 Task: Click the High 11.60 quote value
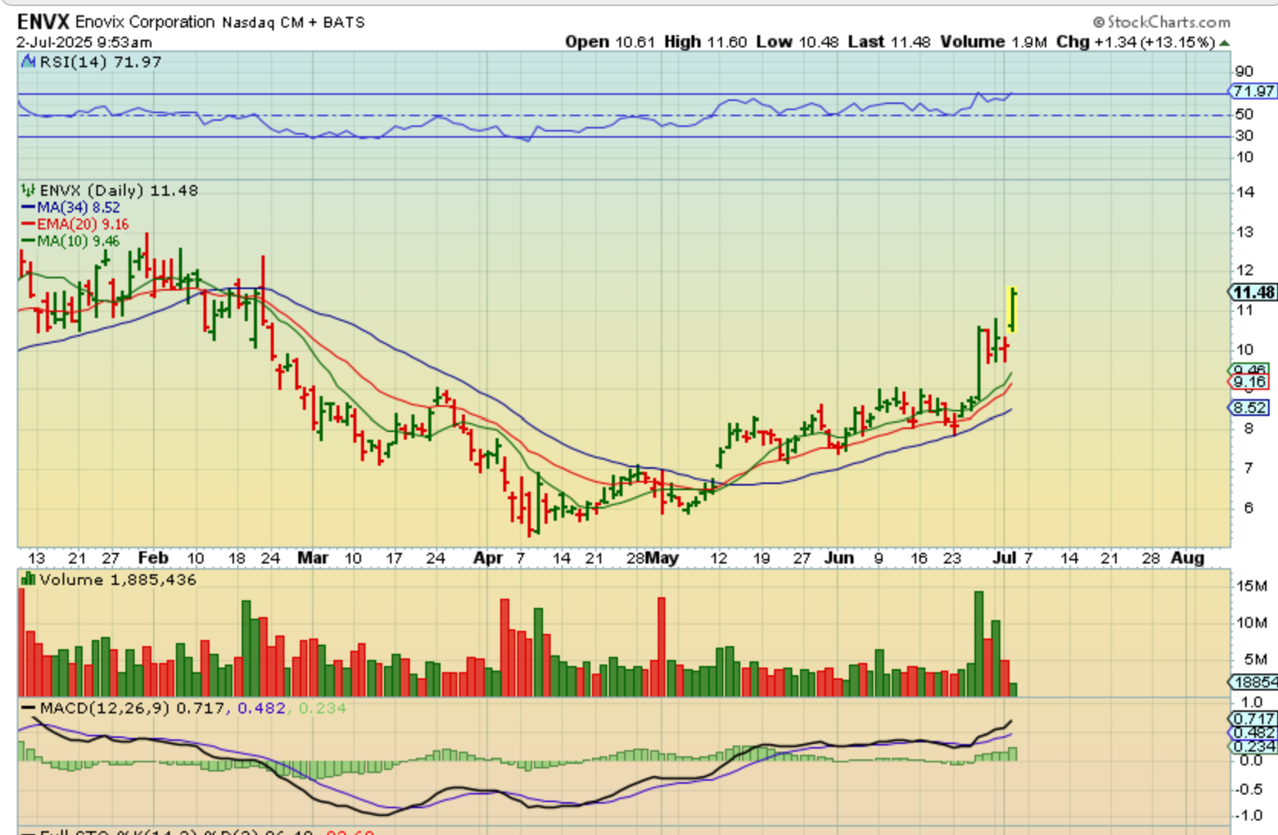point(705,42)
